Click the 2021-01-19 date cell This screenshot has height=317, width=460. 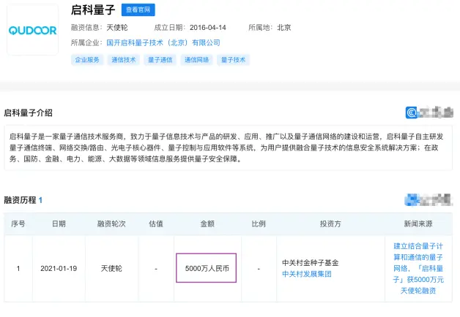pos(59,269)
